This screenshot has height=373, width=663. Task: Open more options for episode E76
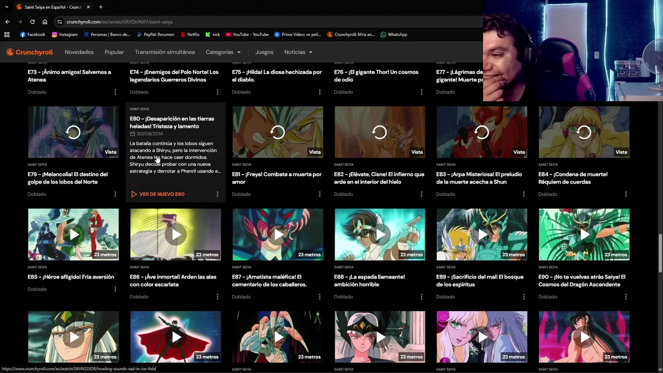(421, 92)
